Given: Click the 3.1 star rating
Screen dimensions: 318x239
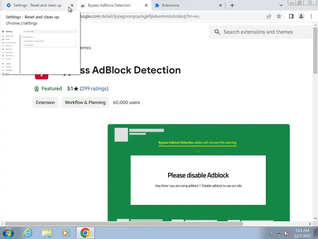Looking at the screenshot, I should tap(72, 89).
